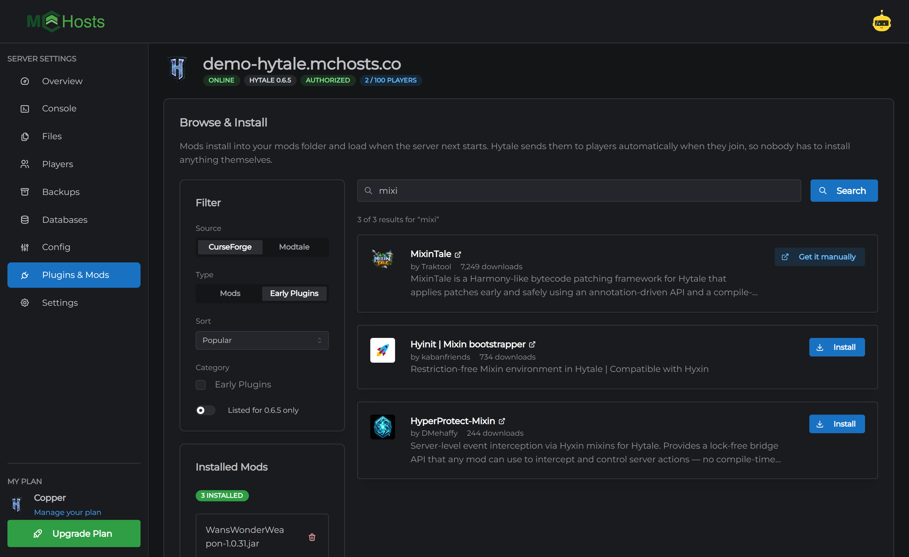Click the demo-hytale.mchosts.co server title
The height and width of the screenshot is (557, 909).
(302, 64)
